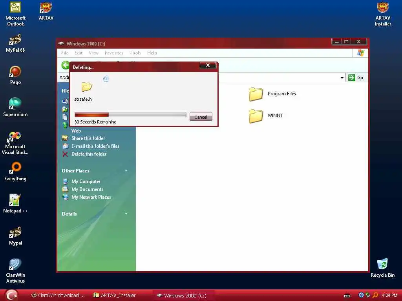Click E-mail this folder's files link

point(95,146)
